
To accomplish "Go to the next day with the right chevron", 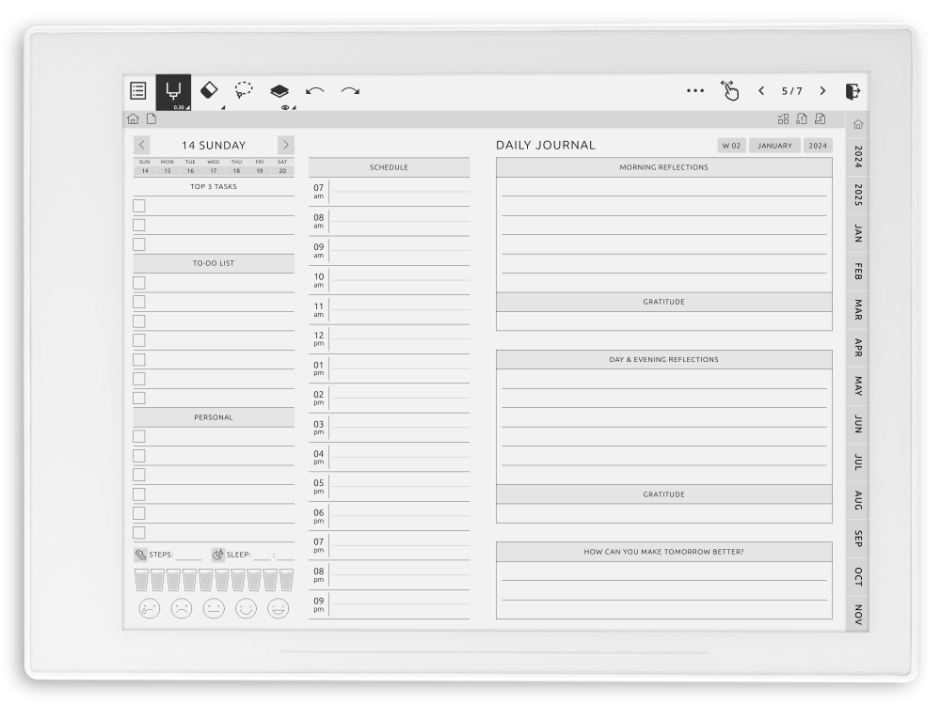I will [x=286, y=145].
